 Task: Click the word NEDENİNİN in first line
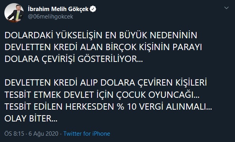pos(174,35)
